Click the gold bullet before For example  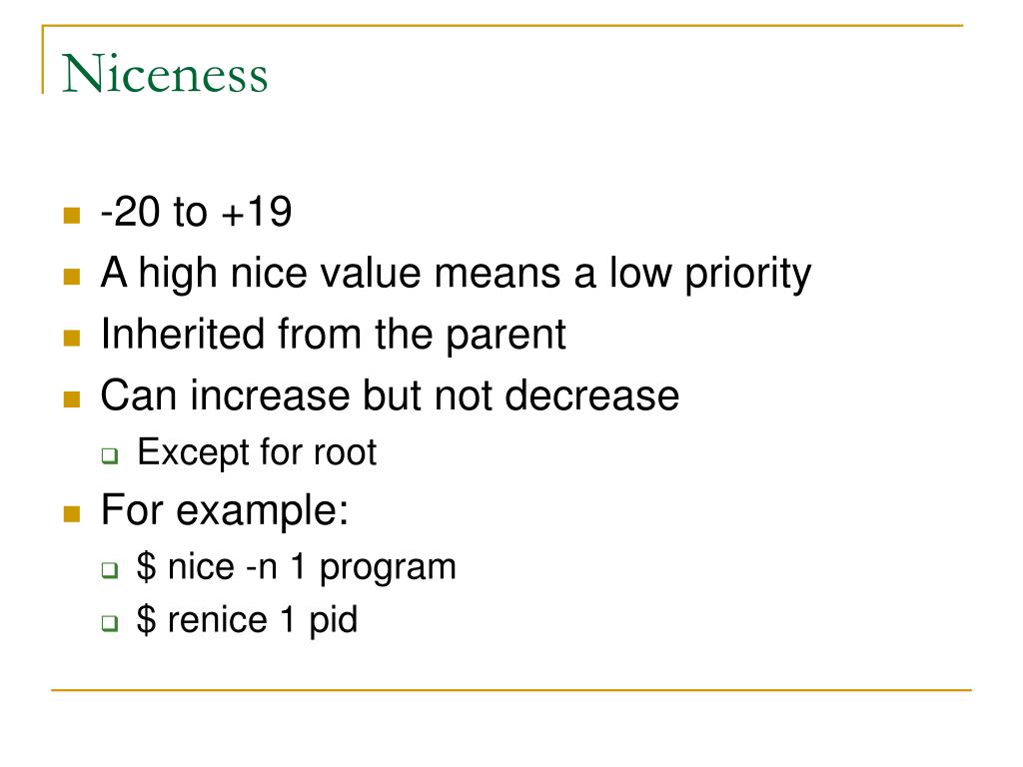click(x=72, y=514)
